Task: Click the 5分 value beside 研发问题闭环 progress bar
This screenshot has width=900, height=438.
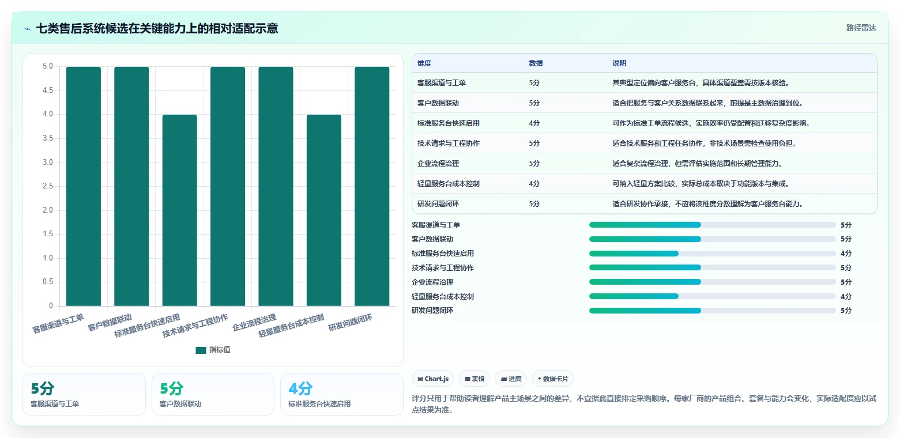Action: [x=846, y=311]
